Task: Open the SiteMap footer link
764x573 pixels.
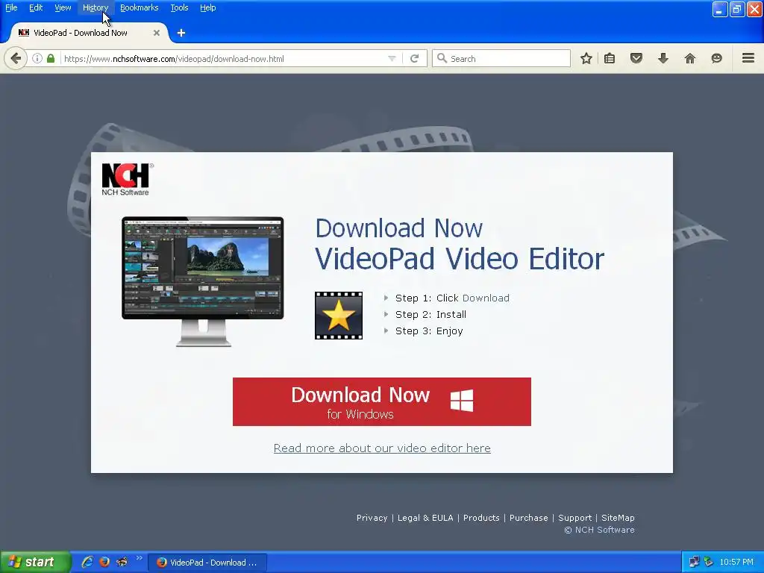Action: click(618, 518)
